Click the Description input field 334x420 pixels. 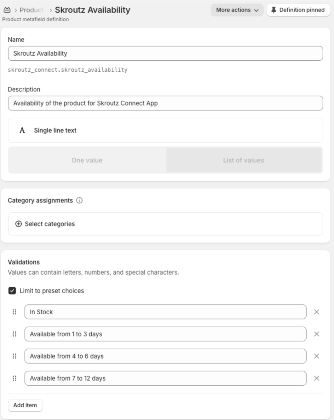point(165,103)
